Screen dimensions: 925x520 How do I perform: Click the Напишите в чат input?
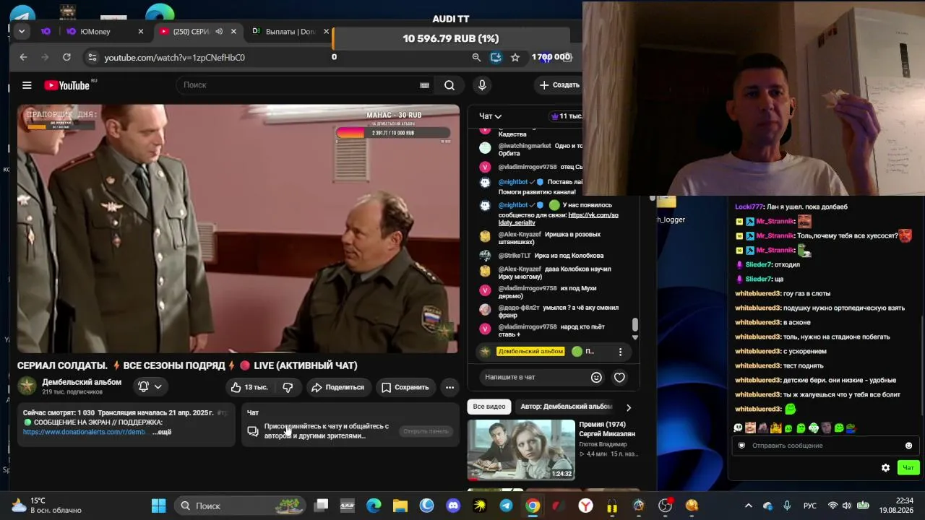pos(535,377)
